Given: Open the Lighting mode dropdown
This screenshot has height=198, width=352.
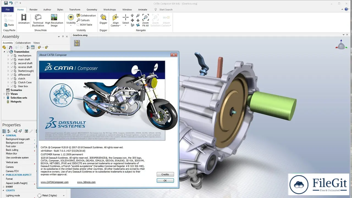Looking at the screenshot, I should pos(64,196).
